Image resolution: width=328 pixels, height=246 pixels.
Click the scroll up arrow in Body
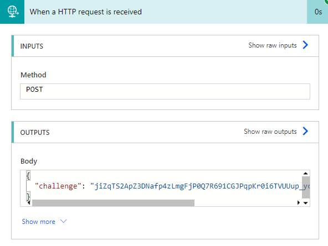click(x=306, y=174)
